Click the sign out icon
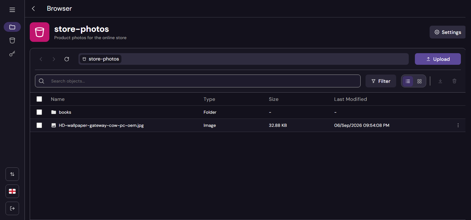The width and height of the screenshot is (471, 220). click(12, 208)
